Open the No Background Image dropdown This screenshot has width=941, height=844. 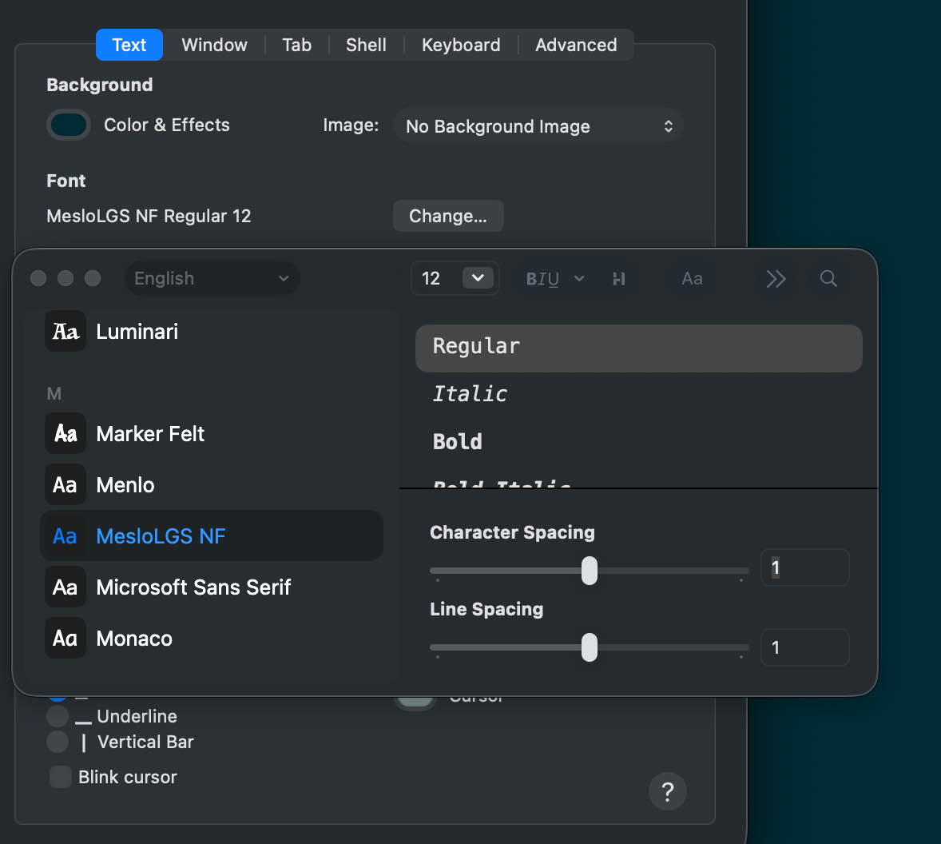pyautogui.click(x=538, y=125)
